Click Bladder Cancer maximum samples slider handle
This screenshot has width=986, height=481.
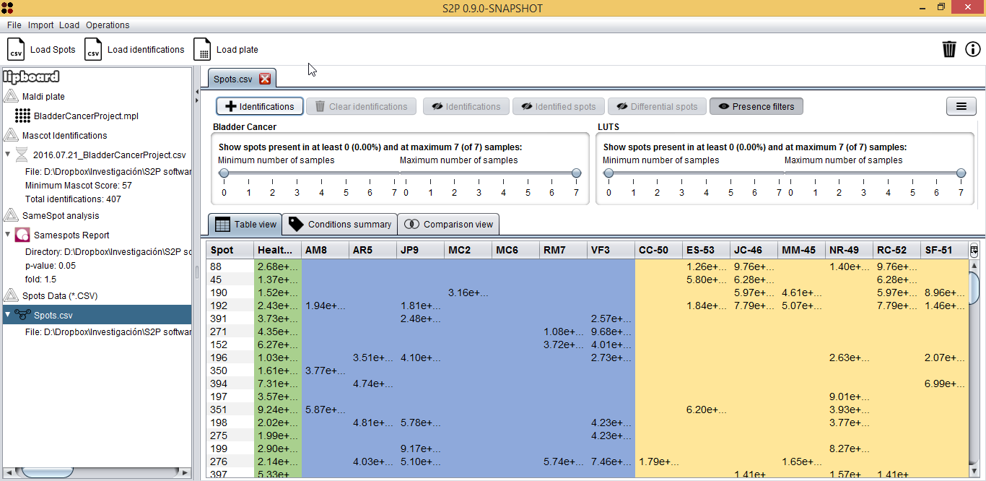pos(576,173)
